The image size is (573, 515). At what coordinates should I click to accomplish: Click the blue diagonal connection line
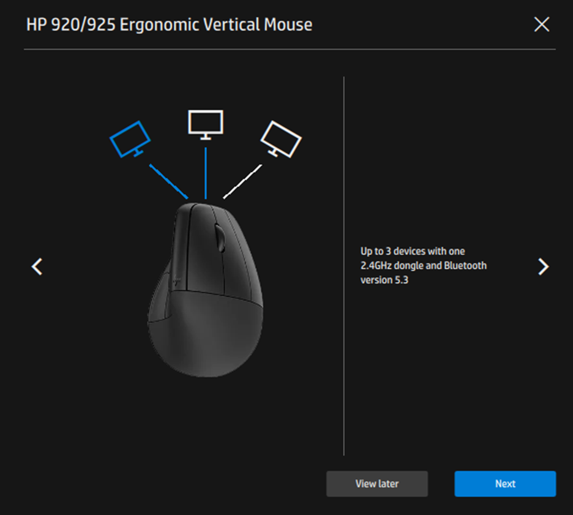(168, 182)
